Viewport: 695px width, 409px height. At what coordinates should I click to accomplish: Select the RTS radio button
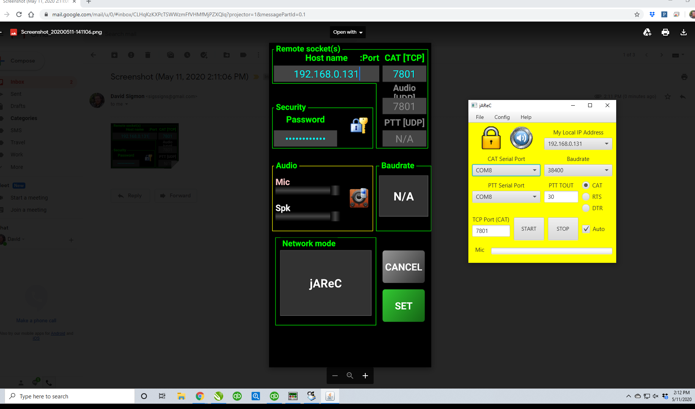point(586,197)
